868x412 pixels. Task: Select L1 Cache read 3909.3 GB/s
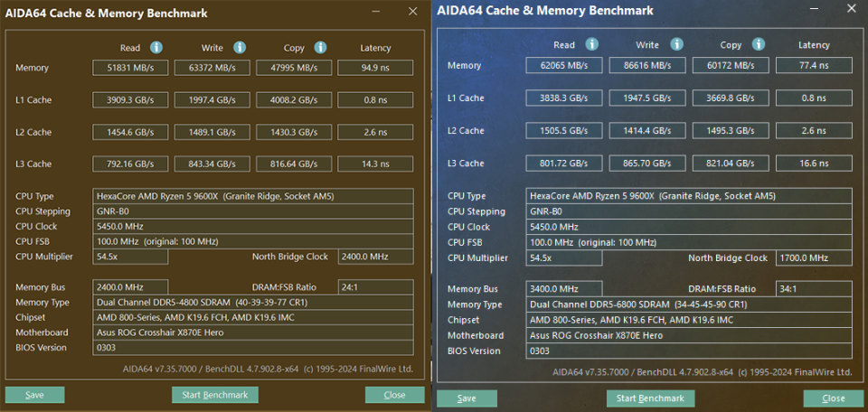point(130,100)
